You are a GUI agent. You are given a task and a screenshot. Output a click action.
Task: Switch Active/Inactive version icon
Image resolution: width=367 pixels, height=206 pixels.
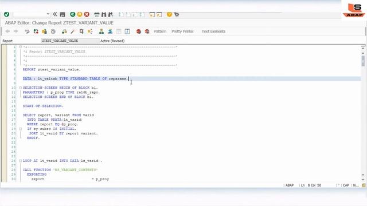(36, 31)
